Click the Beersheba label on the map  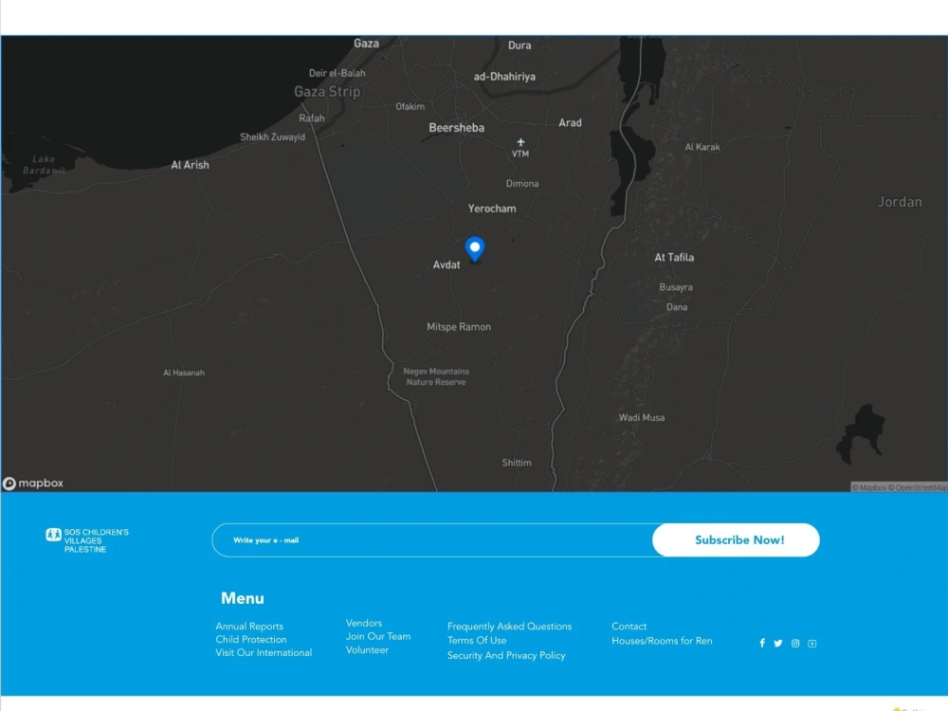pyautogui.click(x=457, y=128)
